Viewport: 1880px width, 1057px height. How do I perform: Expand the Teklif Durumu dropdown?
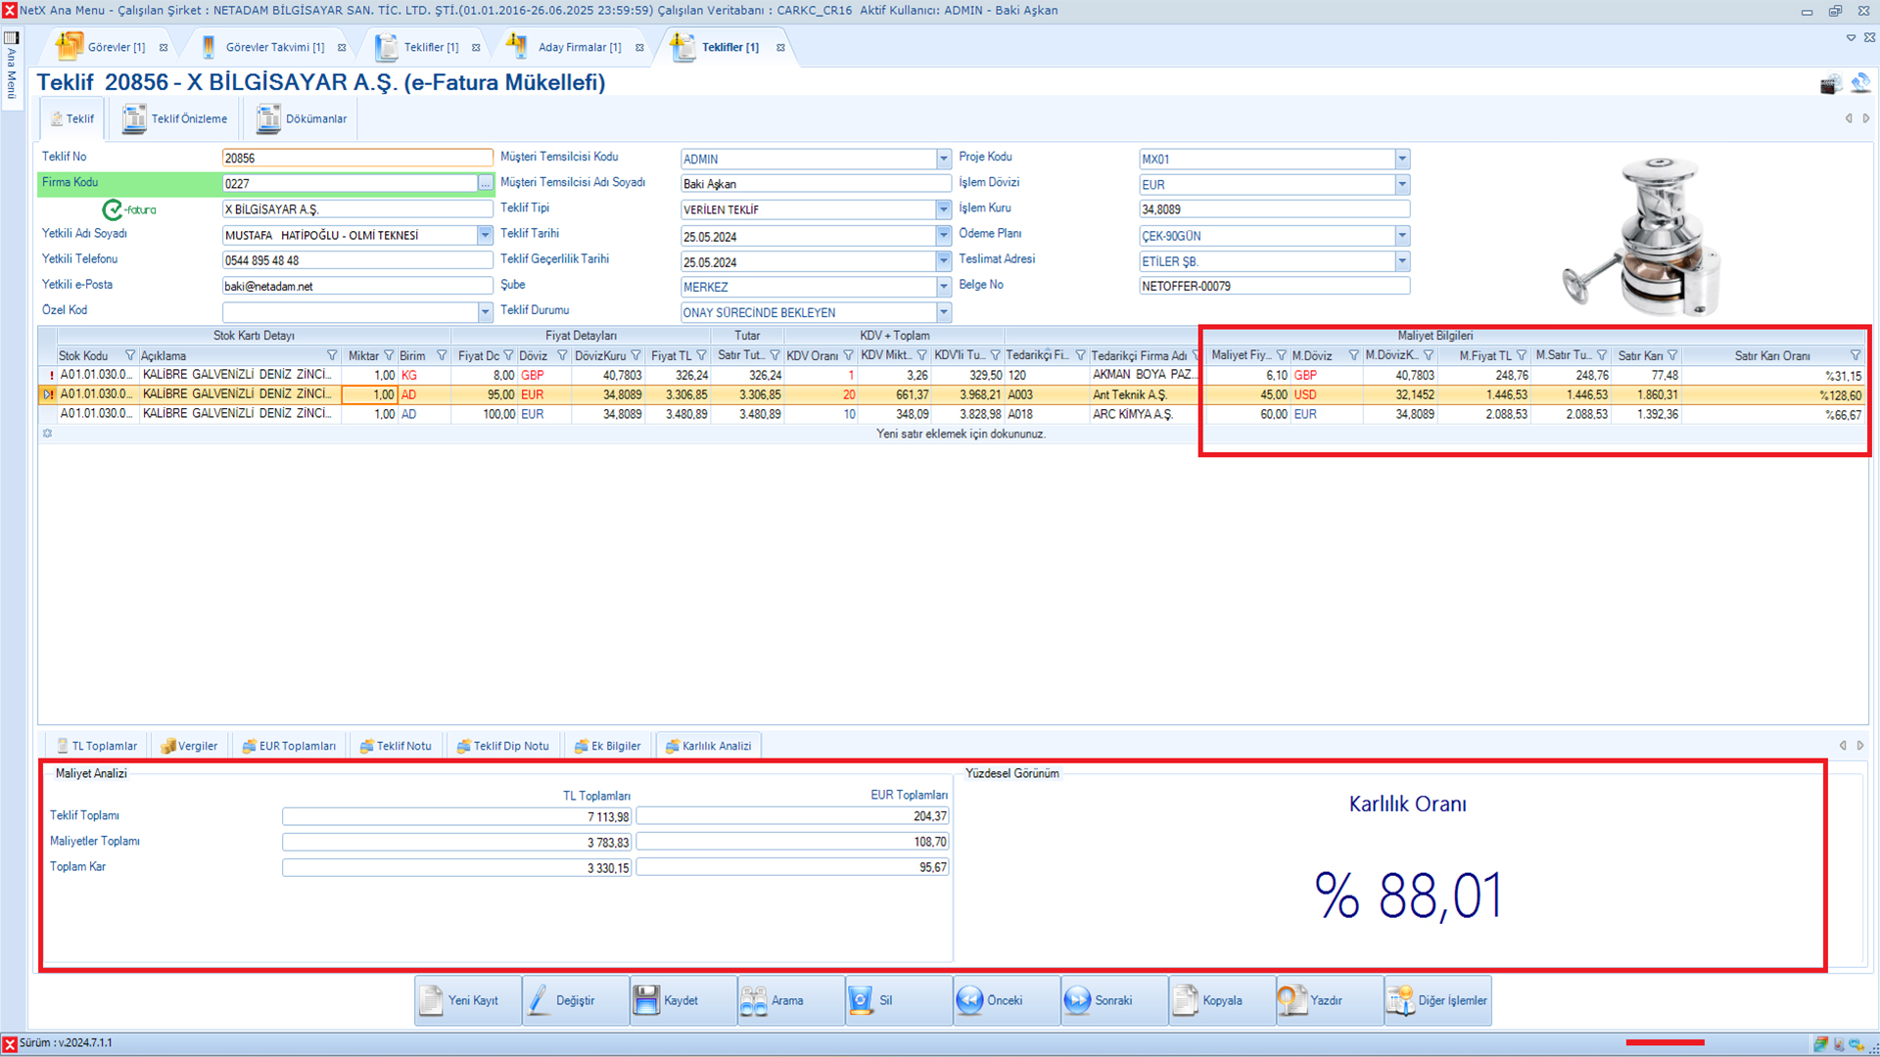click(x=943, y=312)
